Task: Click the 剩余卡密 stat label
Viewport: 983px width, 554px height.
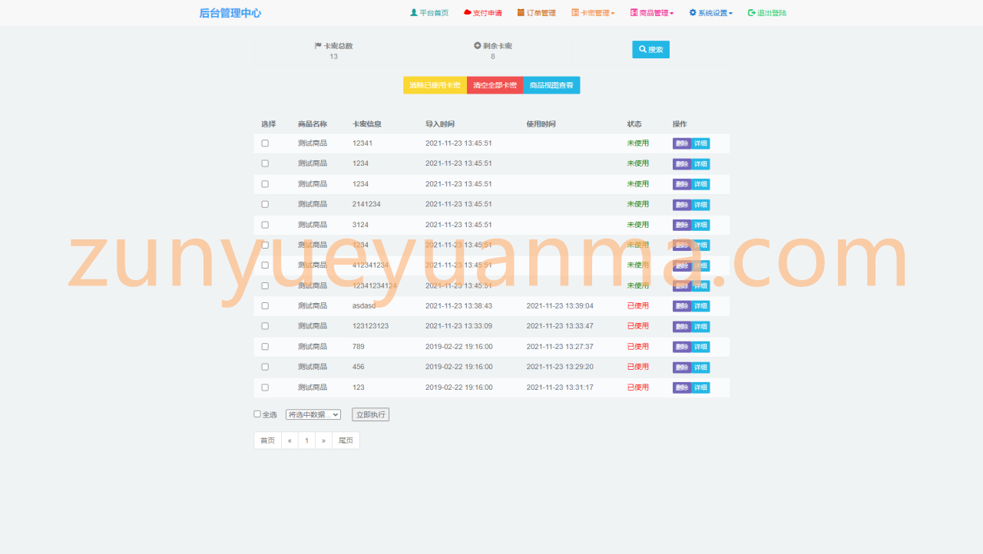Action: pos(493,46)
